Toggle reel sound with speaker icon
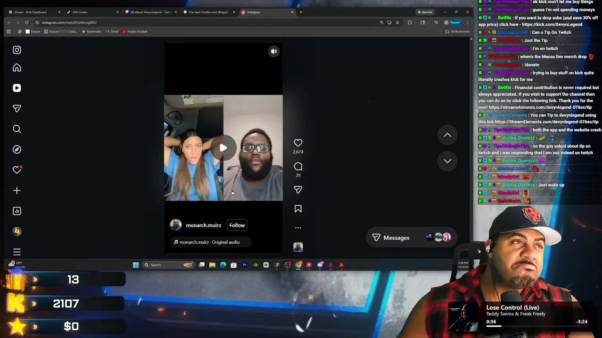The image size is (602, 338). pyautogui.click(x=274, y=51)
